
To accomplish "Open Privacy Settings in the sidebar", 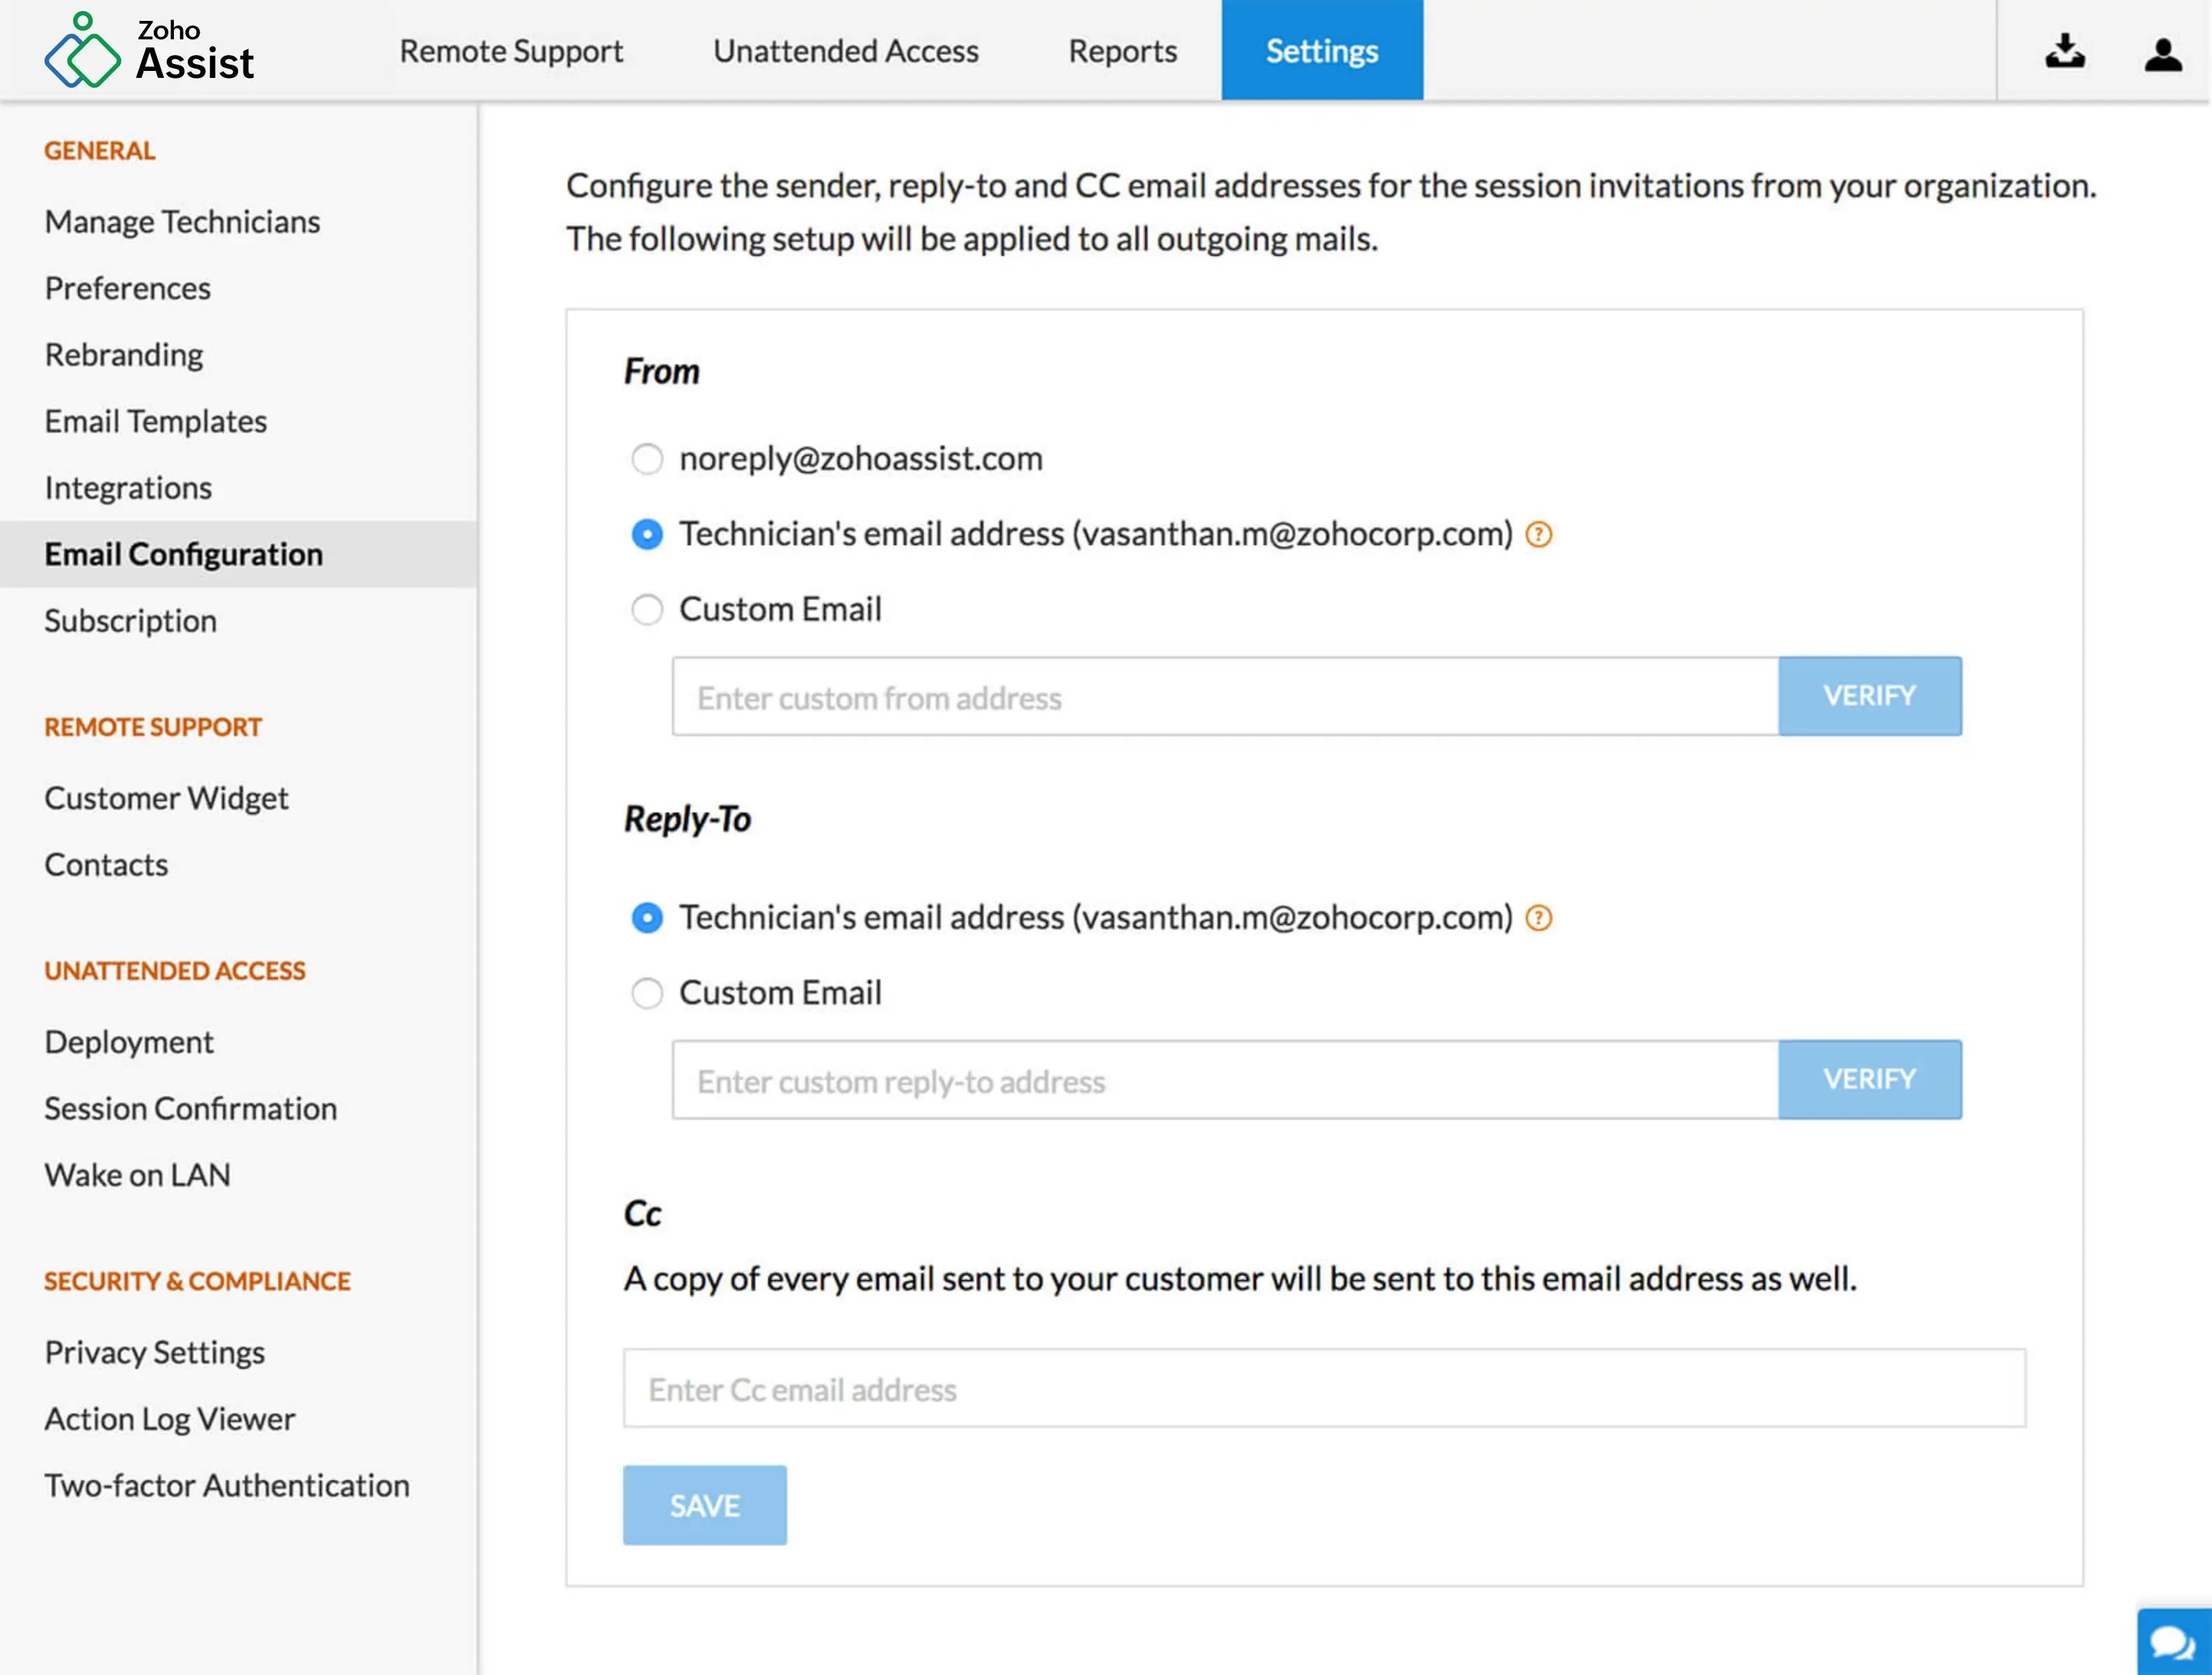I will point(154,1352).
